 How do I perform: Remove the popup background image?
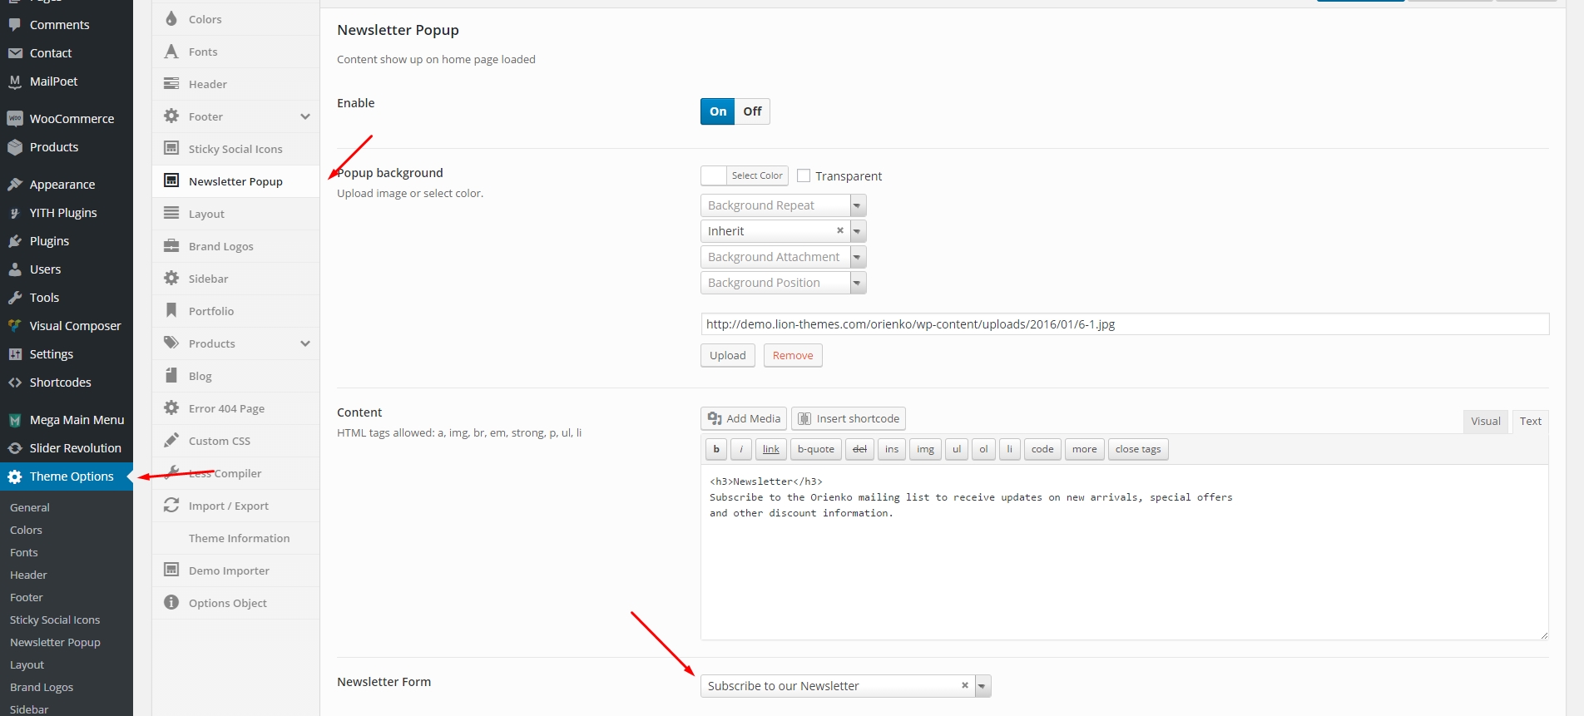pyautogui.click(x=793, y=356)
